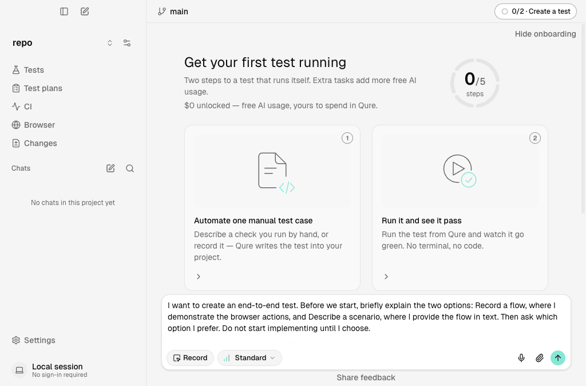Click the No chats in this project yet text
Viewport: 586px width, 386px height.
click(x=73, y=203)
